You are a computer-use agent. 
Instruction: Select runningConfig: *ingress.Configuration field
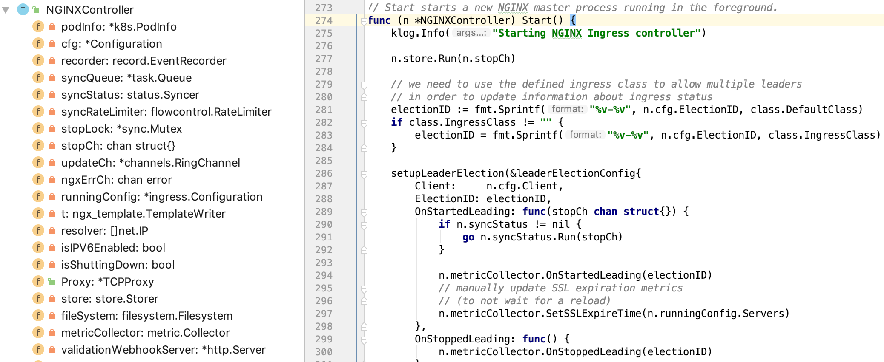(162, 197)
